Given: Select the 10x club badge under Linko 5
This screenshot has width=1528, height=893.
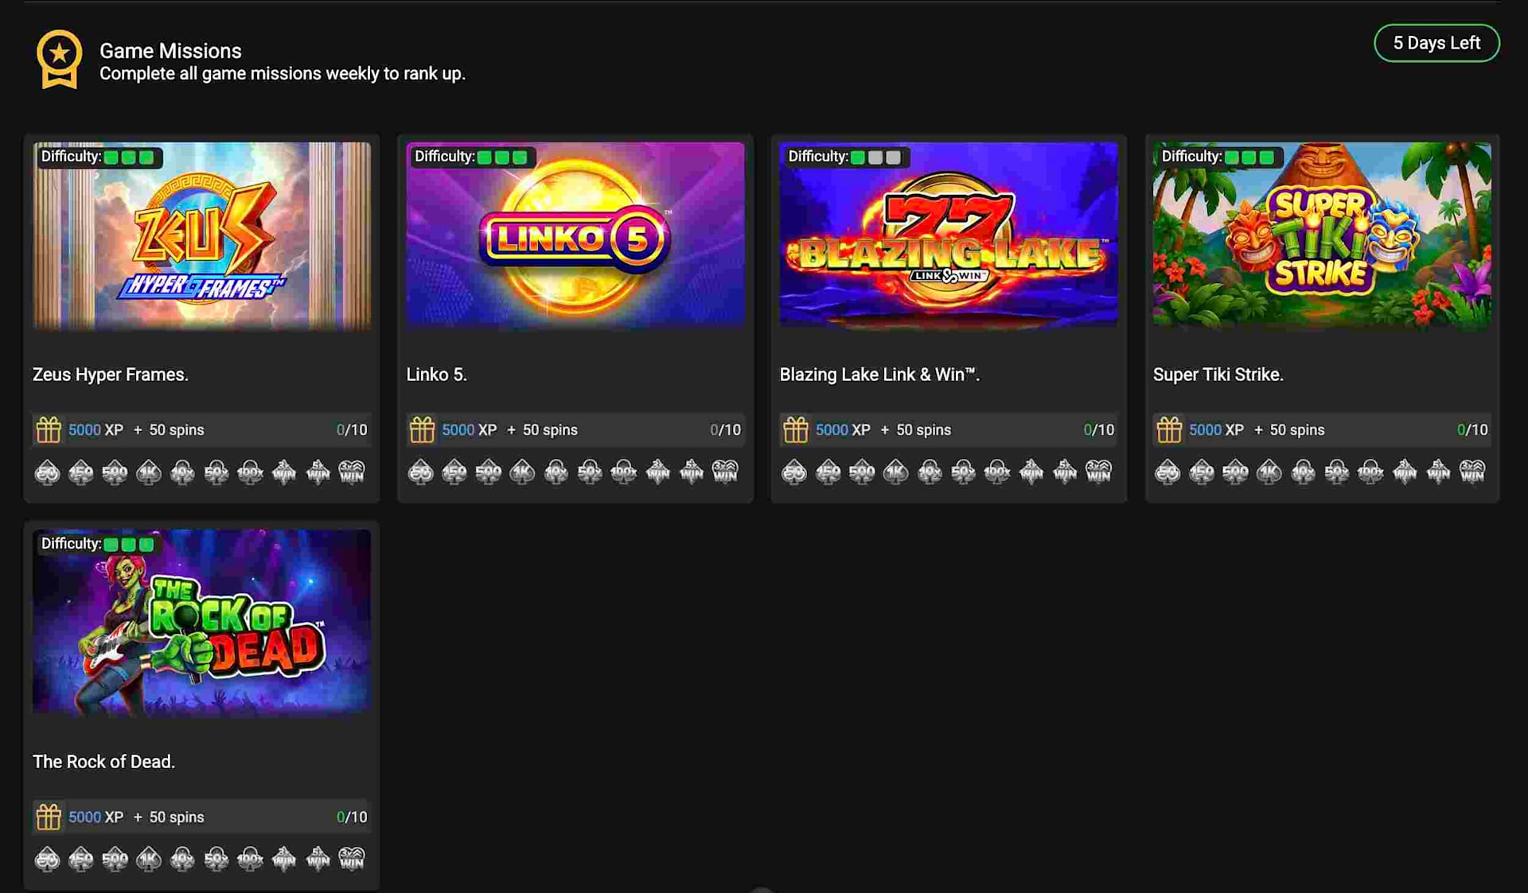Looking at the screenshot, I should (x=555, y=472).
